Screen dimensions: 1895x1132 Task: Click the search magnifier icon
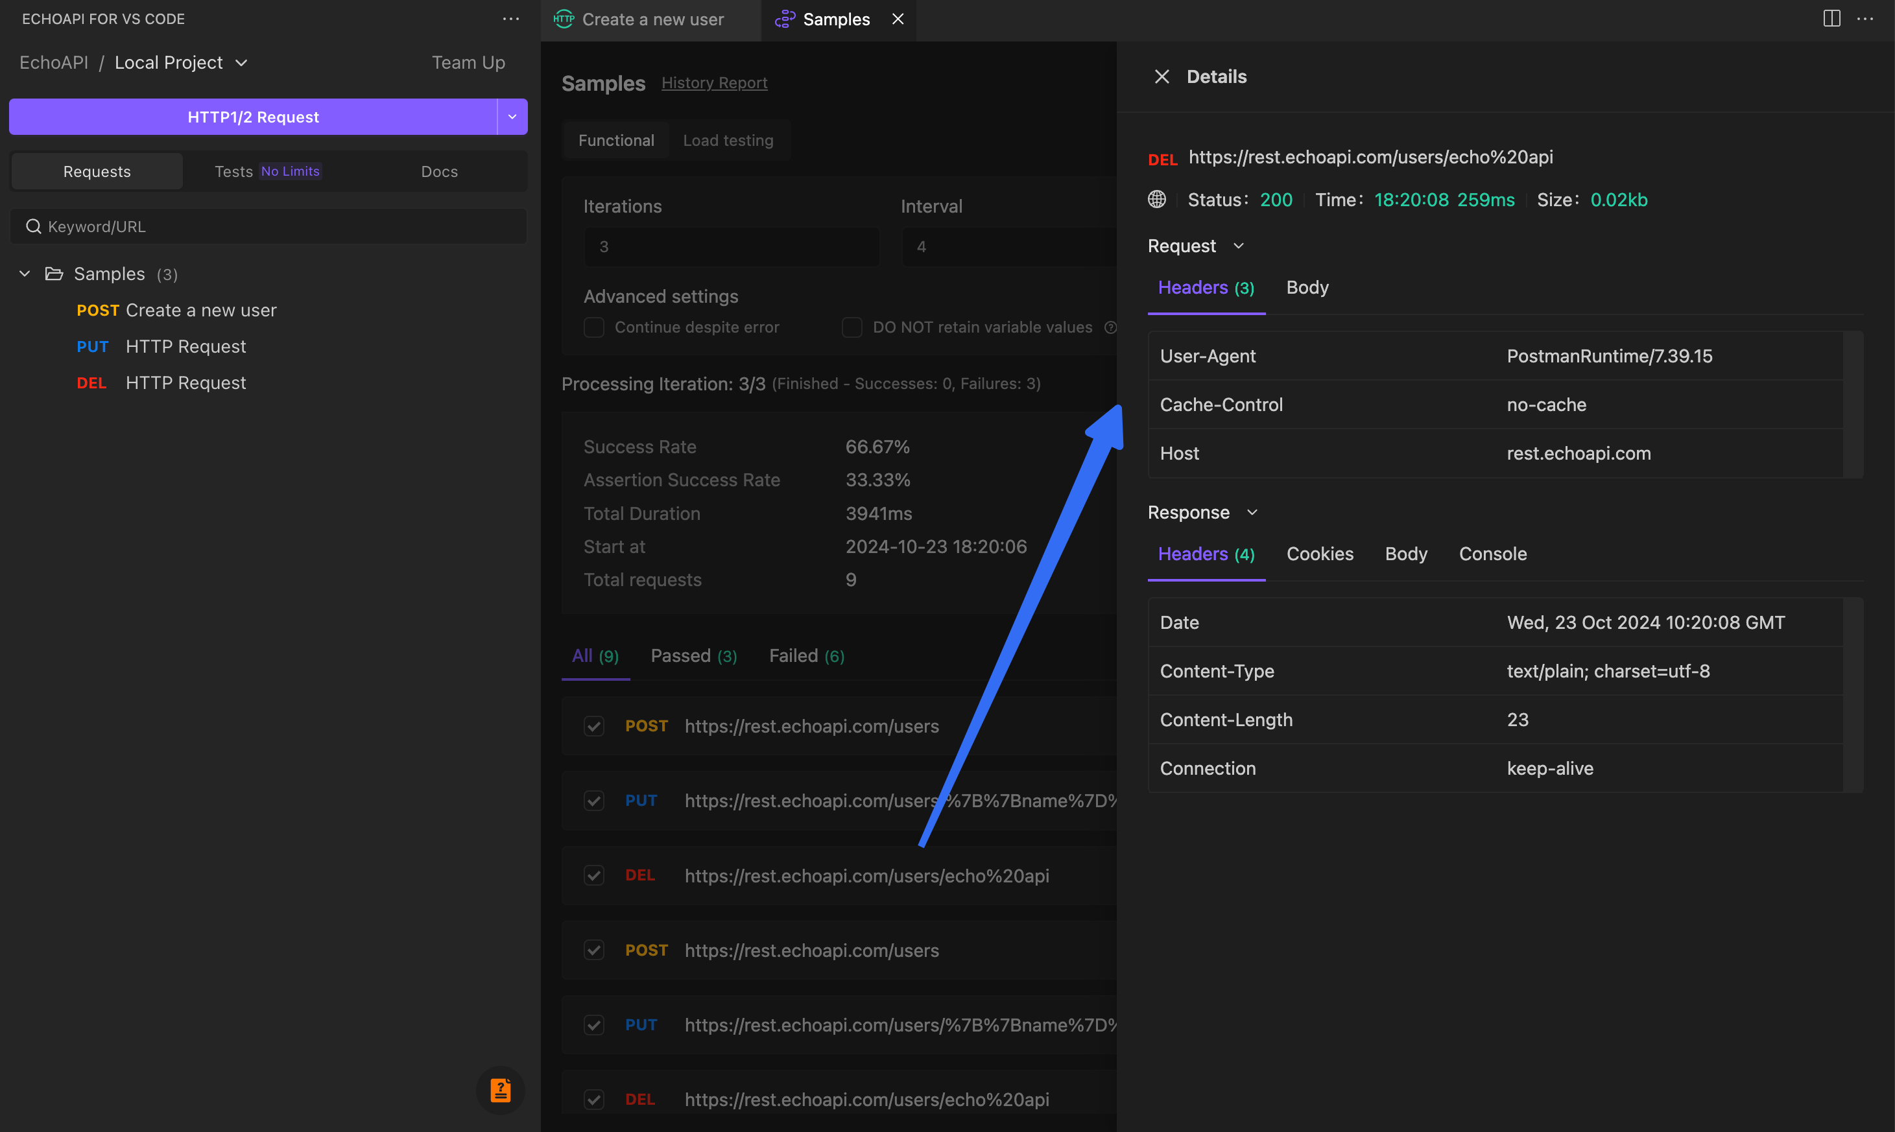tap(33, 226)
